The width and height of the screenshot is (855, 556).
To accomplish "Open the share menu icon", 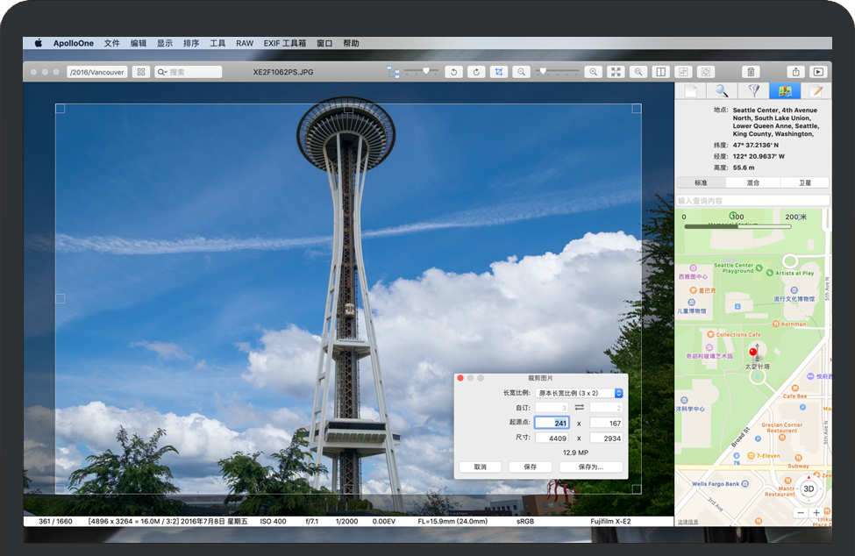I will click(795, 72).
